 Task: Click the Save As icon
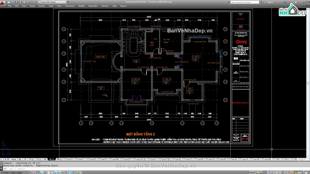[20, 2]
